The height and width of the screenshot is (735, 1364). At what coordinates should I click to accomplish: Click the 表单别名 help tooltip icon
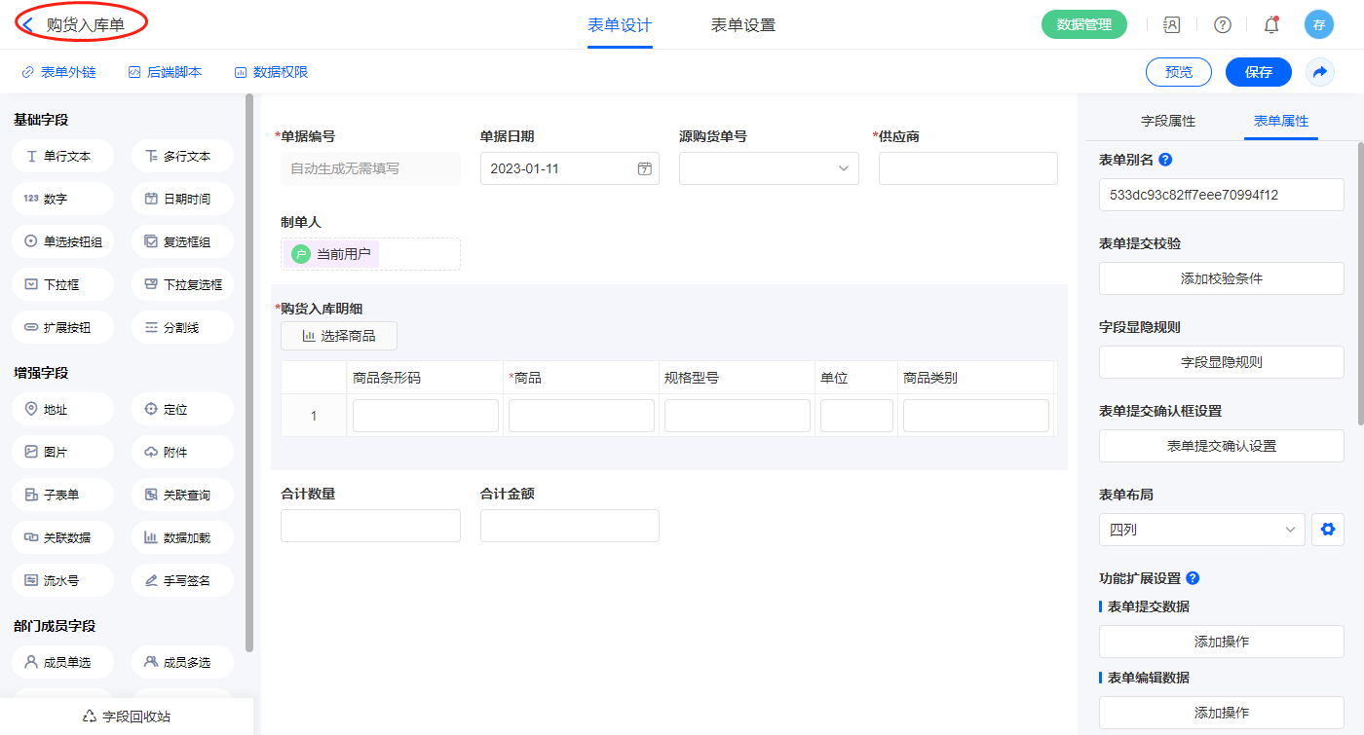[1165, 160]
